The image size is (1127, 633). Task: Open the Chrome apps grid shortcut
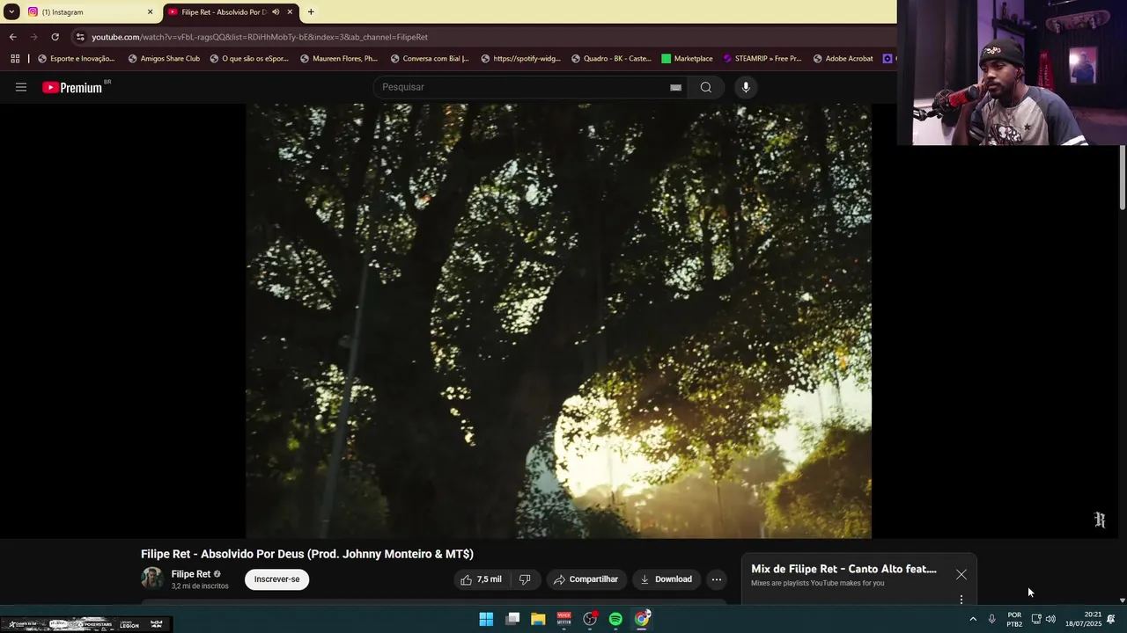coord(15,59)
